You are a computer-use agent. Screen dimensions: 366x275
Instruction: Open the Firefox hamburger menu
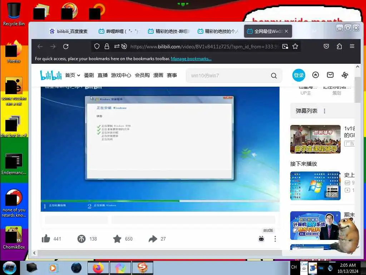pos(352,46)
